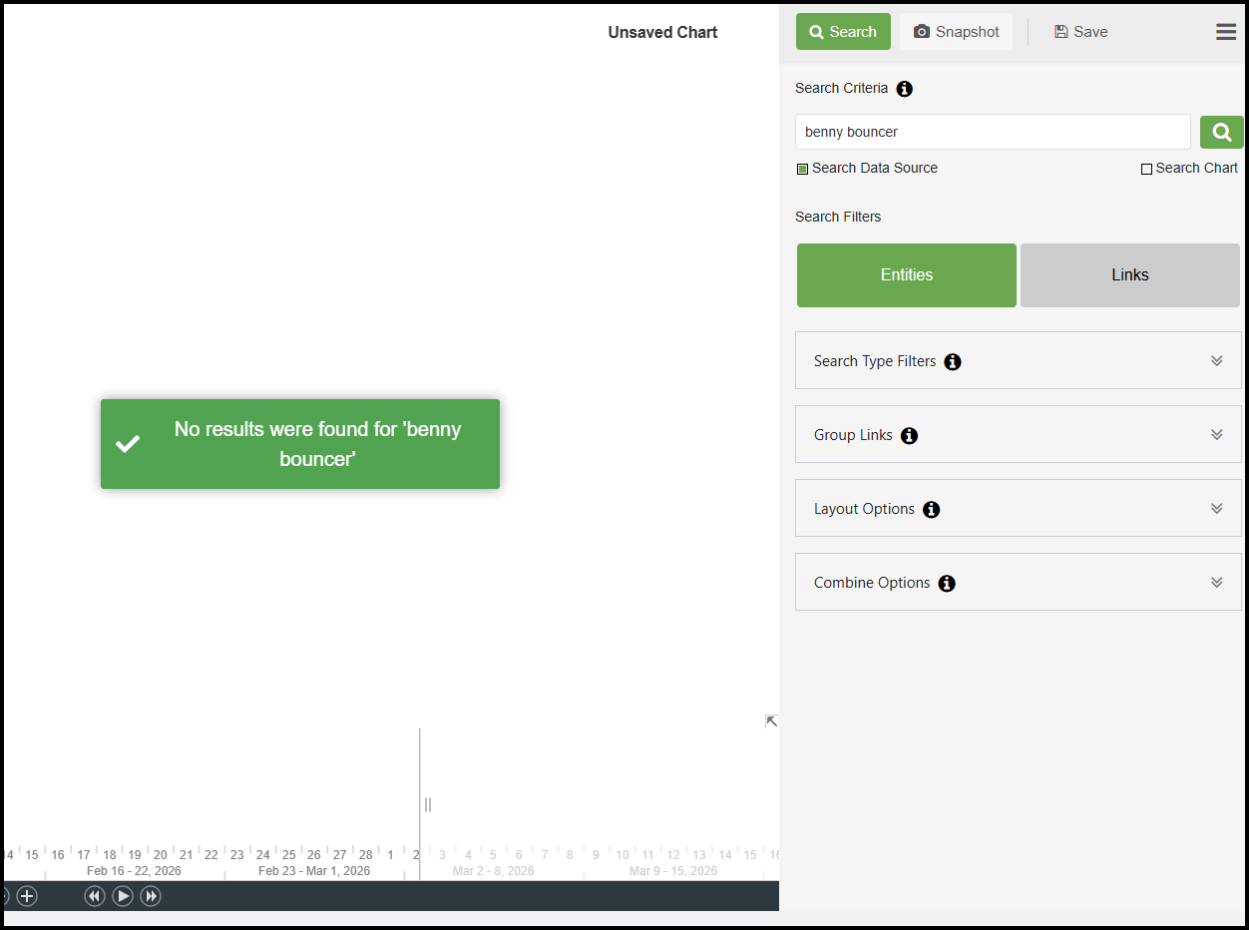Click the timeline rewind button
1249x930 pixels.
pos(95,896)
